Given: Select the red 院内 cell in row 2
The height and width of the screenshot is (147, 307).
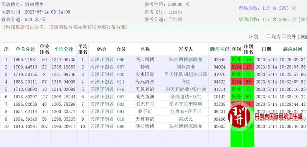Looking at the screenshot, I should click(236, 67).
